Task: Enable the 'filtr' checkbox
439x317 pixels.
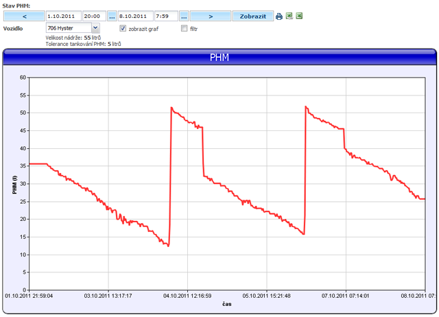Action: 184,29
